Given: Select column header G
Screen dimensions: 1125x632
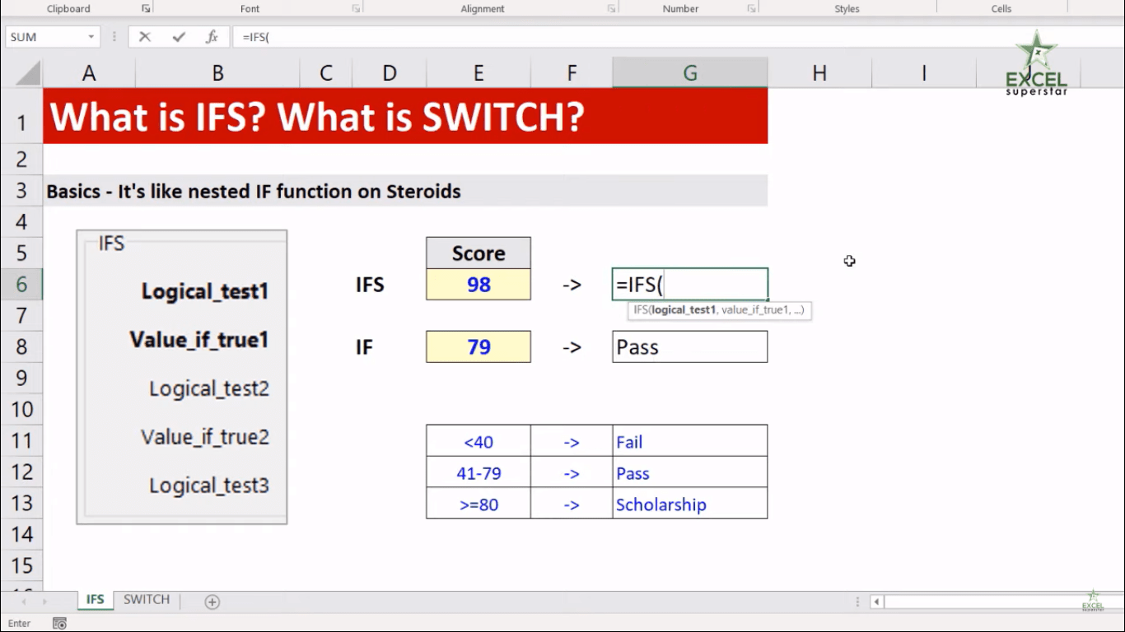Looking at the screenshot, I should 689,72.
